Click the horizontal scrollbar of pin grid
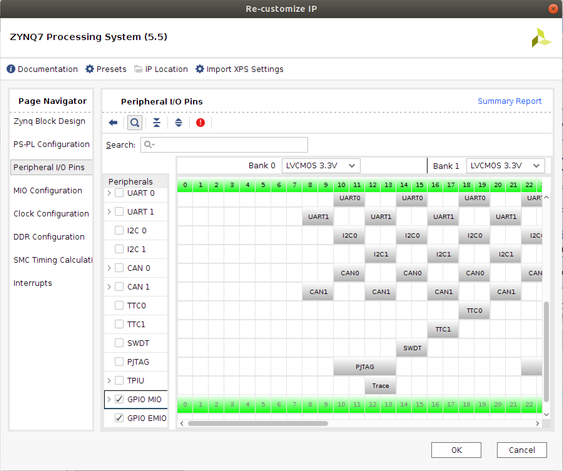The height and width of the screenshot is (471, 563). 258,423
